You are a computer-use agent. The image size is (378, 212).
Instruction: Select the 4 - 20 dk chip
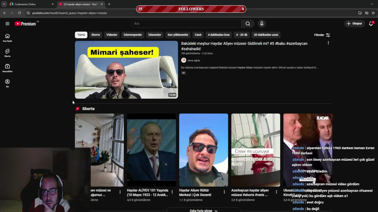(242, 35)
